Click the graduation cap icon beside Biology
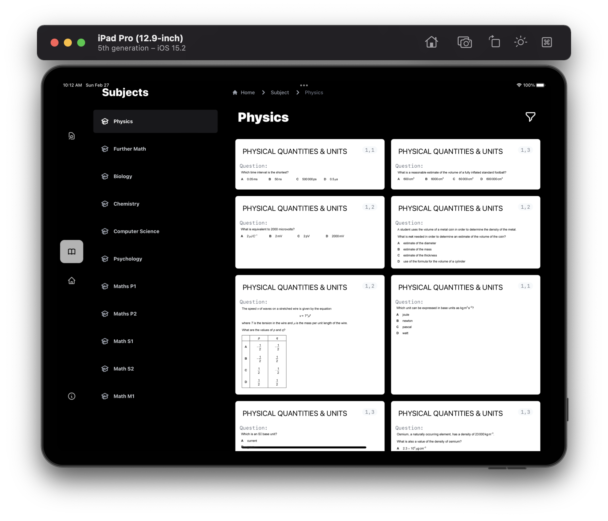608x521 pixels. coord(105,176)
